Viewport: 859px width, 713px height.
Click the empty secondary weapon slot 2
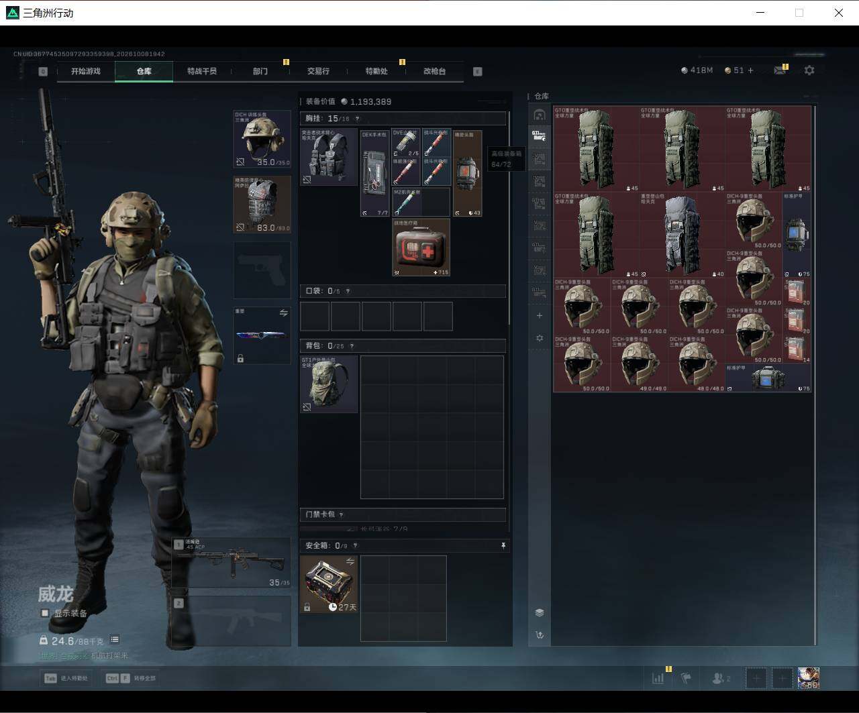coord(231,622)
